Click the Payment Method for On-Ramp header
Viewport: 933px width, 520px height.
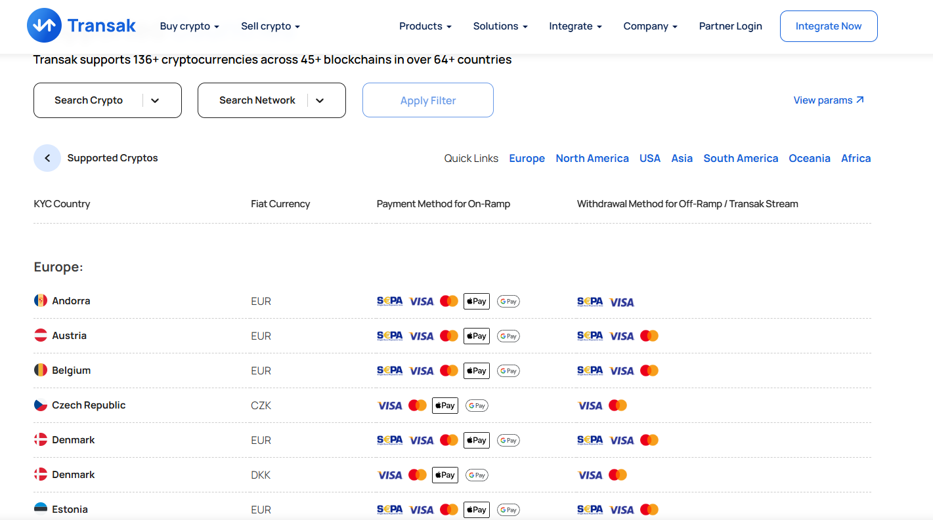click(x=443, y=204)
